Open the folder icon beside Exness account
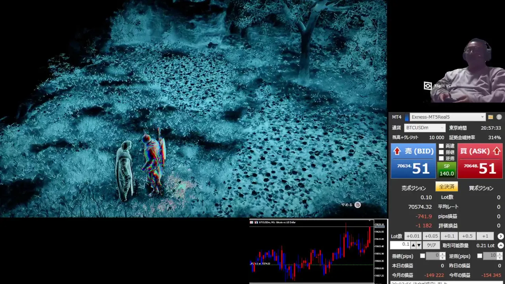Image resolution: width=505 pixels, height=284 pixels. [490, 117]
